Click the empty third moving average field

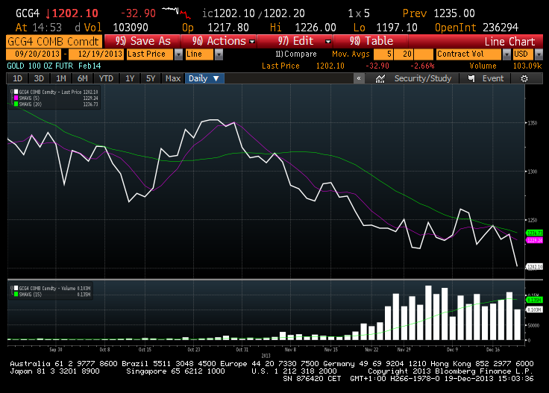point(424,54)
